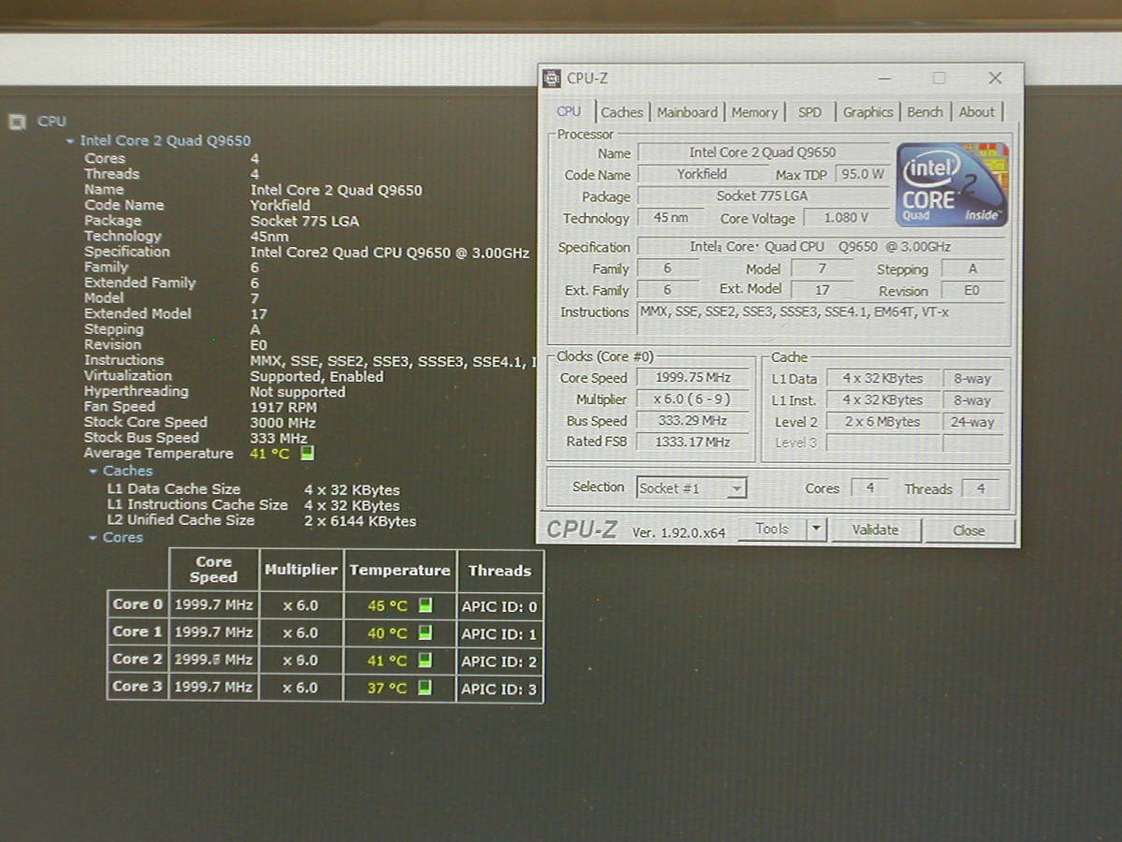Click Core 0 temperature indicator icon
Viewport: 1122px width, 842px height.
point(425,605)
